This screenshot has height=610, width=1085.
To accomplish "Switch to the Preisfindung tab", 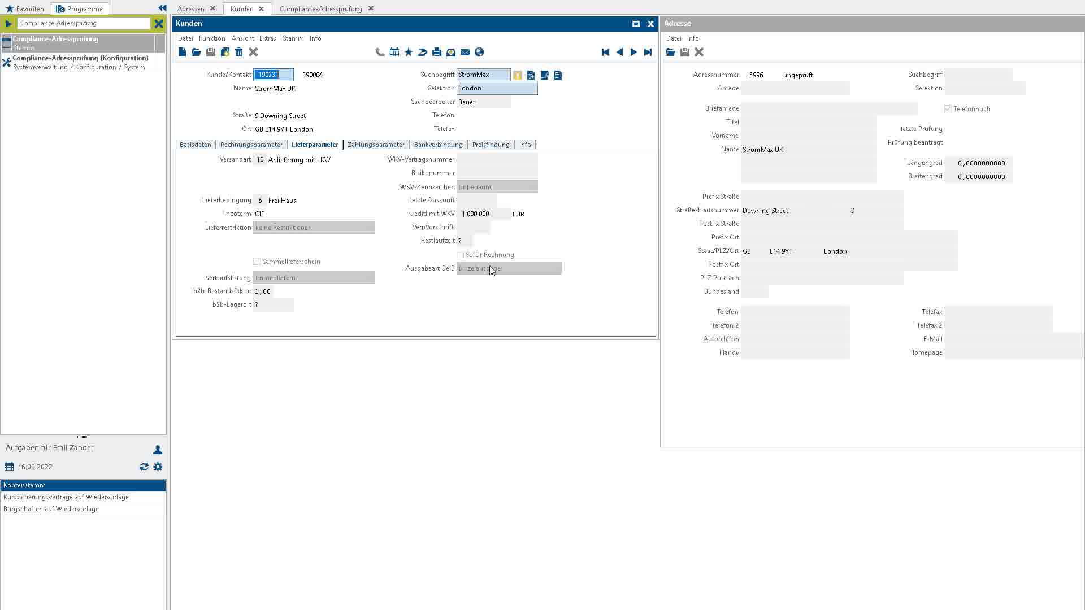I will point(491,145).
